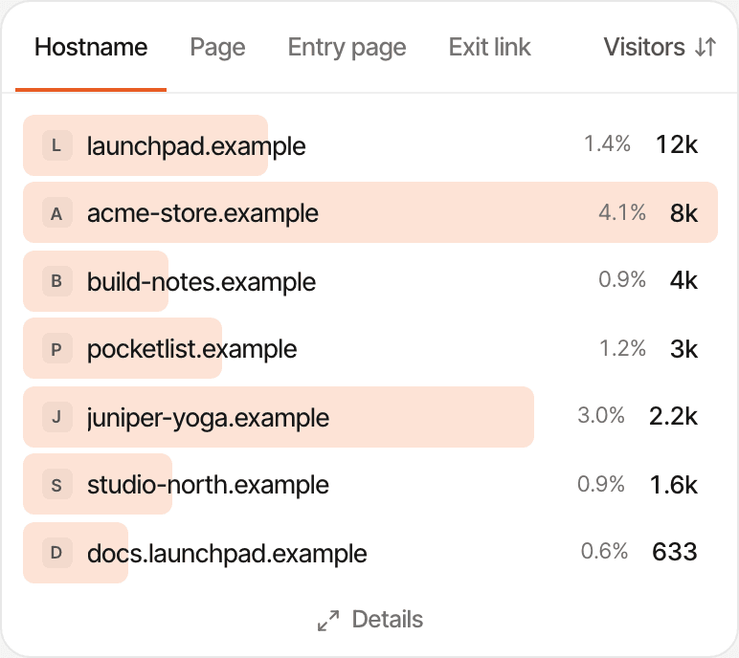
Task: Switch to the Exit link tab
Action: [x=490, y=47]
